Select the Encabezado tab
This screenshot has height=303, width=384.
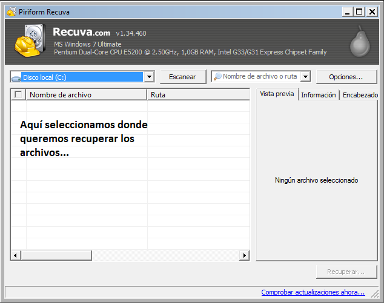pos(360,95)
